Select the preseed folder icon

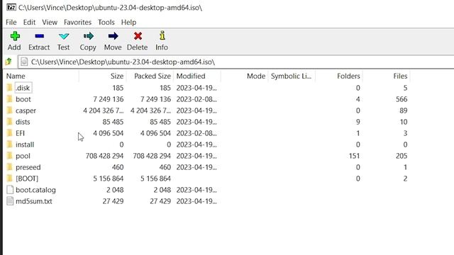[x=10, y=167]
